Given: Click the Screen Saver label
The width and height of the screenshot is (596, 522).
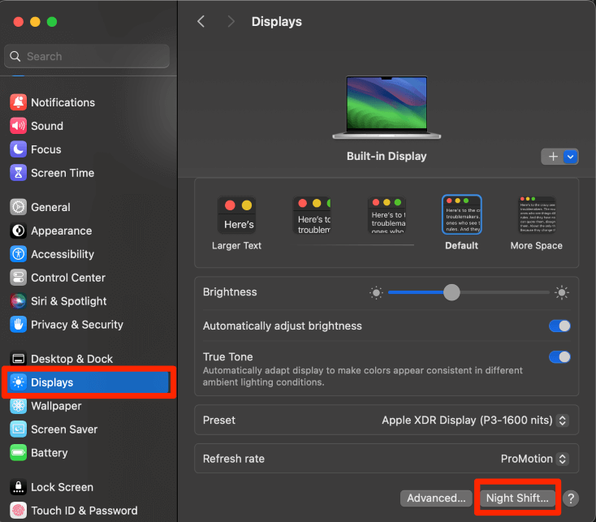Looking at the screenshot, I should tap(64, 429).
